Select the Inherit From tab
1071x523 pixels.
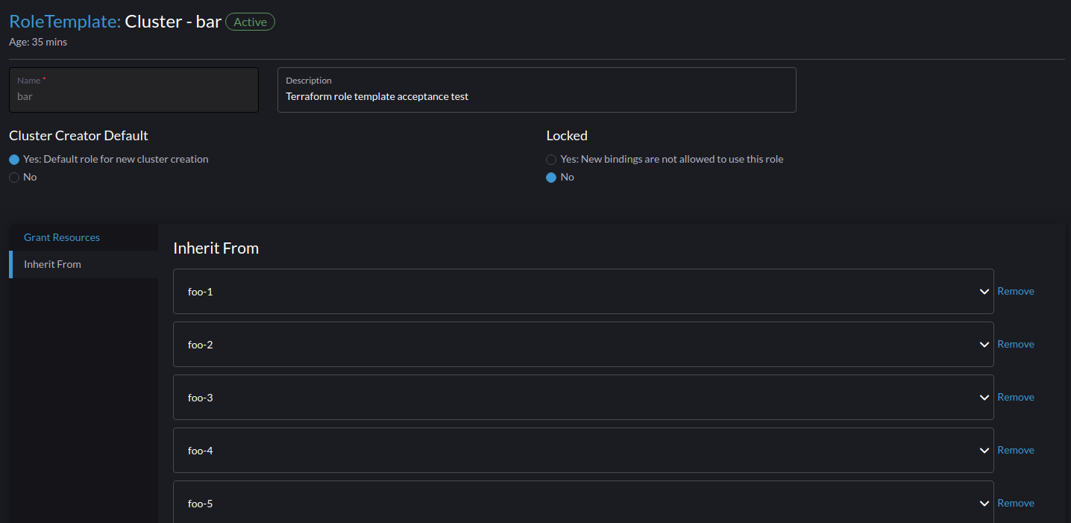[x=52, y=263]
